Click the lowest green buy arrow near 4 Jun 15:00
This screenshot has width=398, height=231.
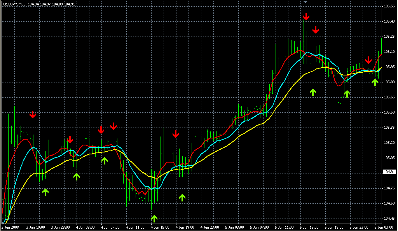click(x=154, y=218)
